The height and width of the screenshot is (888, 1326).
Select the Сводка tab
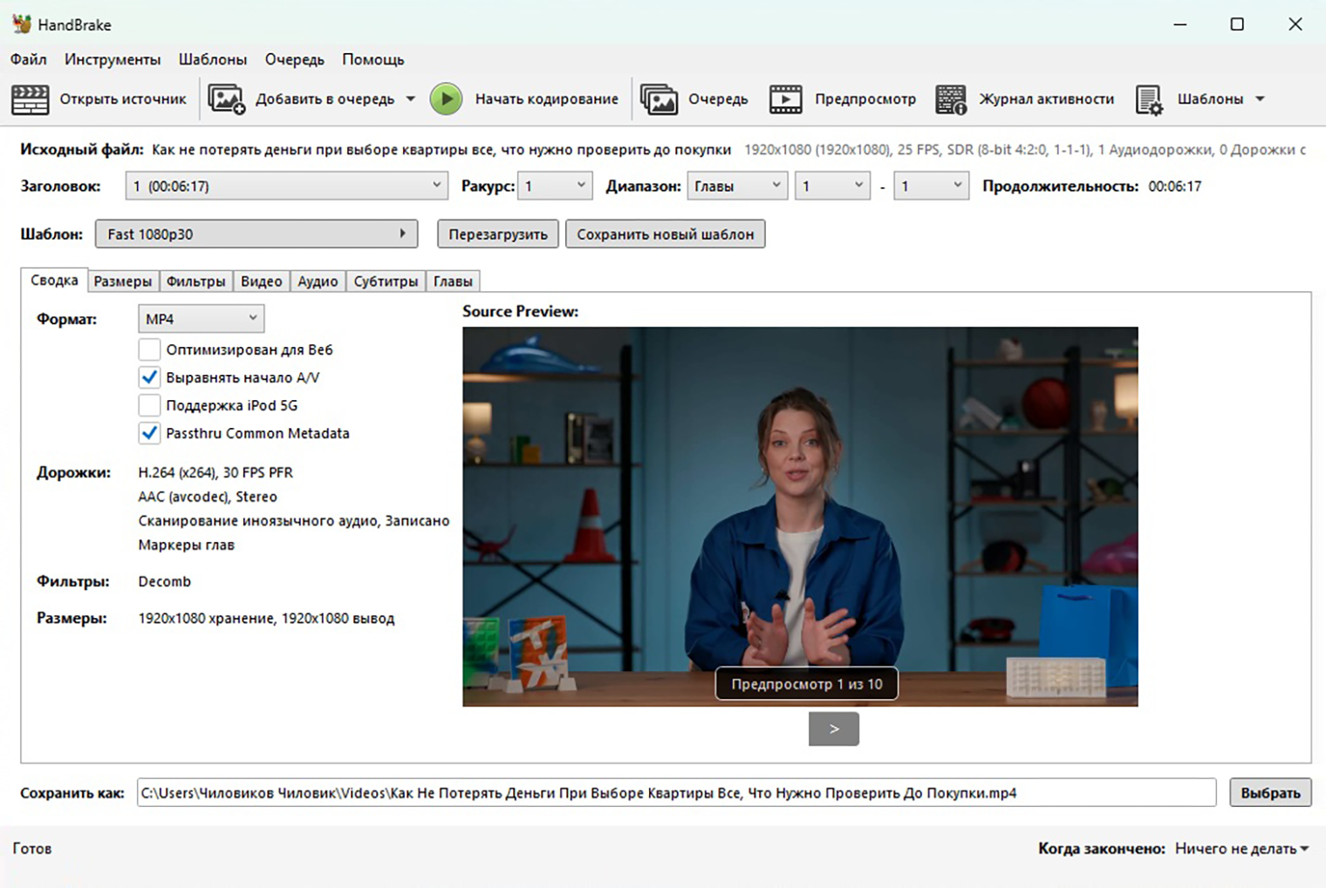[54, 280]
